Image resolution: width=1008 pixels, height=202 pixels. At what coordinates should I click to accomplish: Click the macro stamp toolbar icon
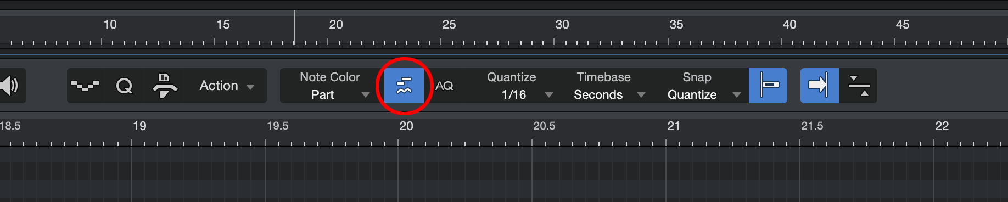(165, 86)
